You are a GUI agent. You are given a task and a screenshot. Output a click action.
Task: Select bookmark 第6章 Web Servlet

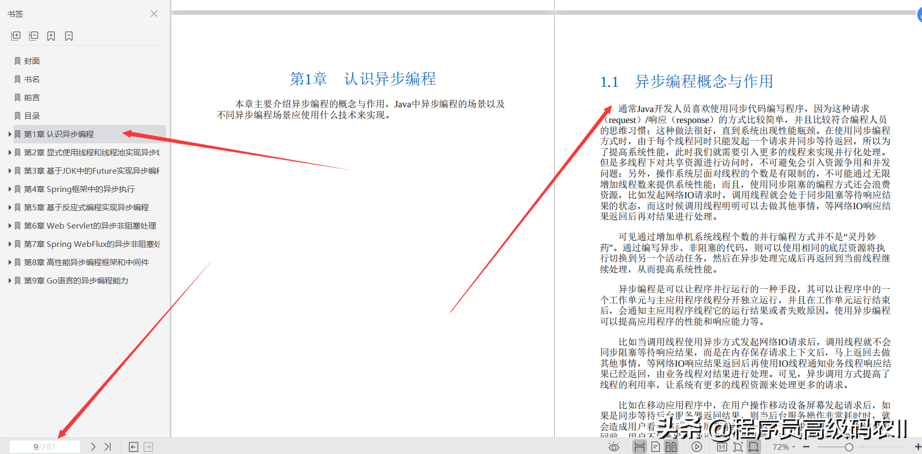(x=90, y=226)
